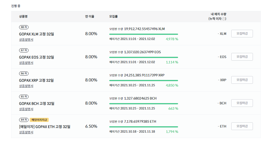
Task: Click the 모집률 column header
Action: (x=113, y=16)
